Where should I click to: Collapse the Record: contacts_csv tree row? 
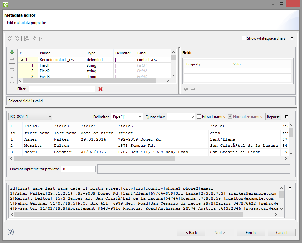click(x=22, y=60)
